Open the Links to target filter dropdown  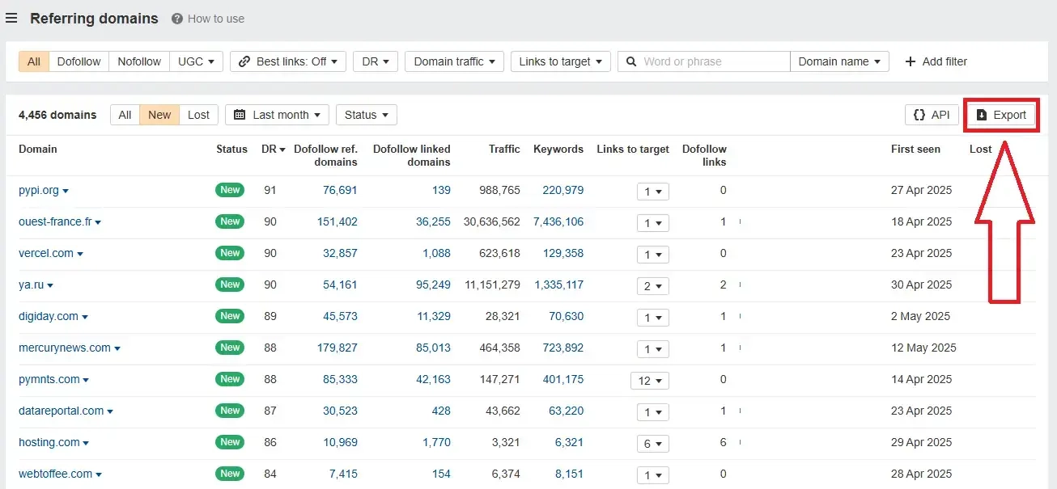click(560, 61)
